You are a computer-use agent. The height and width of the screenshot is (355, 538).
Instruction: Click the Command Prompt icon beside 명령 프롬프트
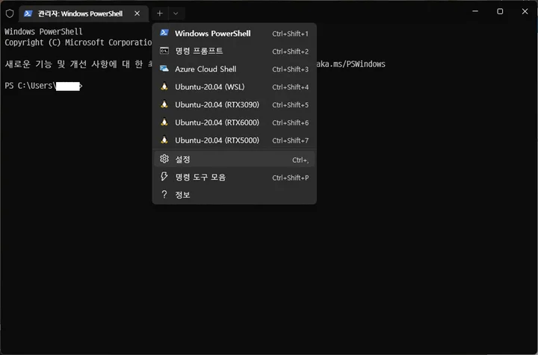(x=164, y=51)
